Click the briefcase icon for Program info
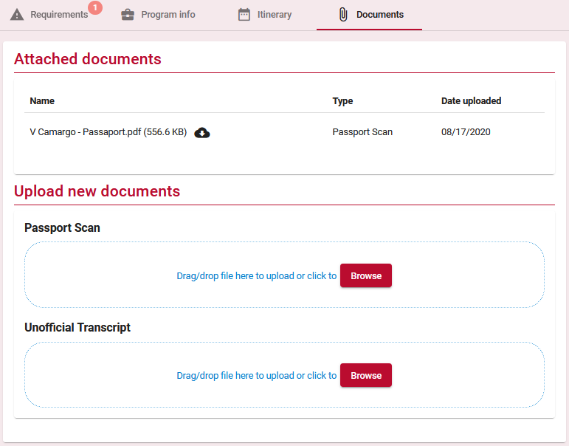The image size is (569, 446). click(128, 15)
